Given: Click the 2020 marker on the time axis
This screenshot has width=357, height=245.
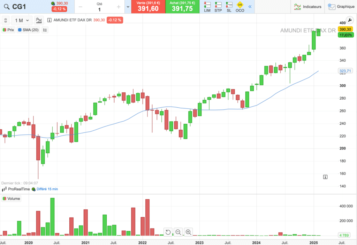Looking at the screenshot, I should (29, 243).
